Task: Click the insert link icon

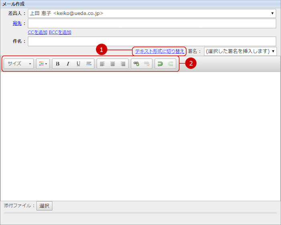Action: (136, 64)
